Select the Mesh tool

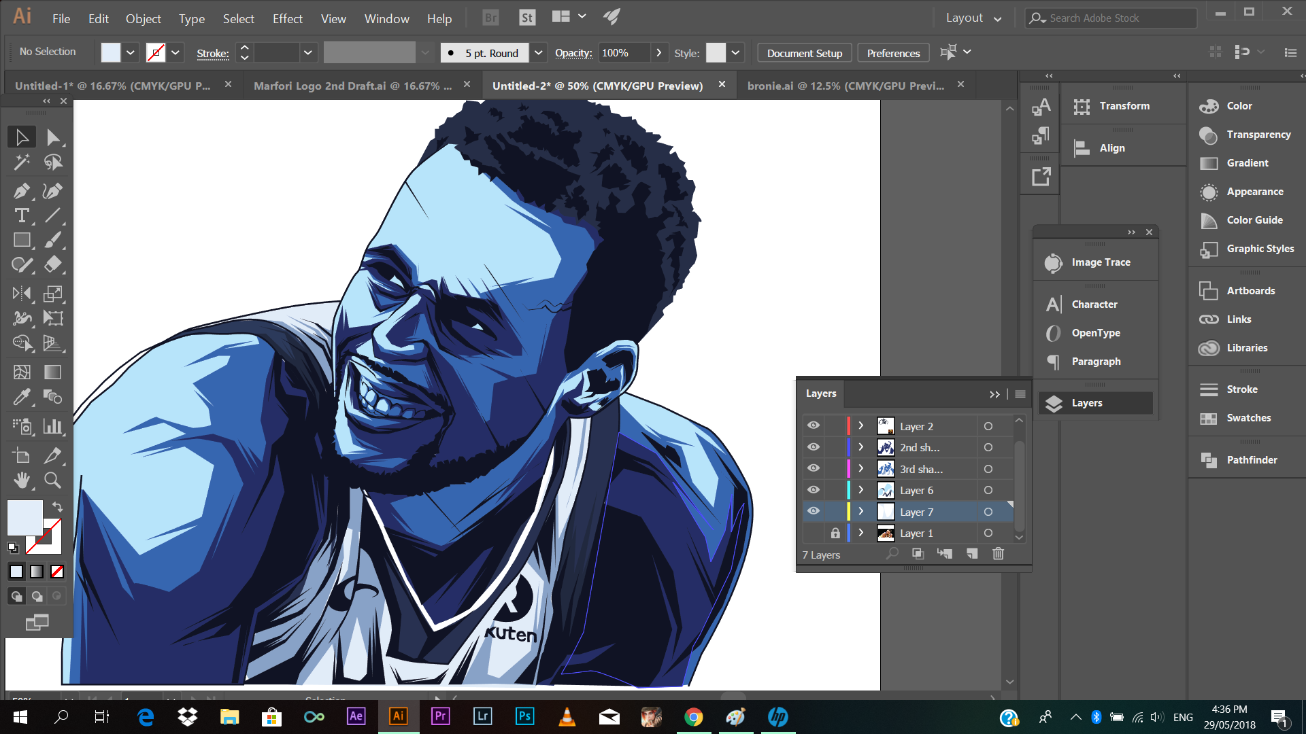pyautogui.click(x=22, y=372)
